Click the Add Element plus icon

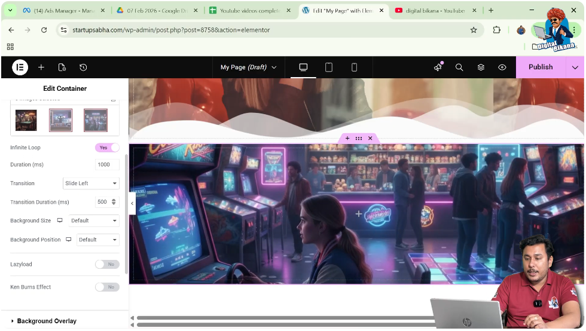point(41,68)
